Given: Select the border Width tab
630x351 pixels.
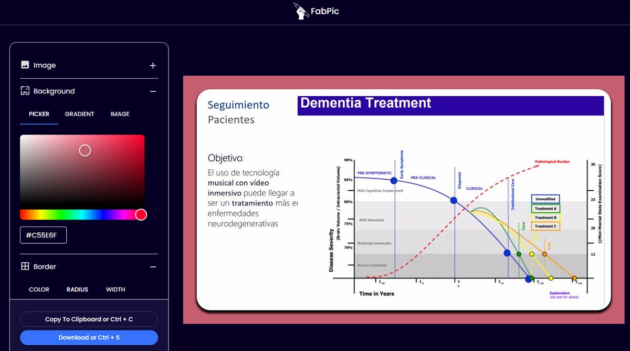Looking at the screenshot, I should point(115,290).
